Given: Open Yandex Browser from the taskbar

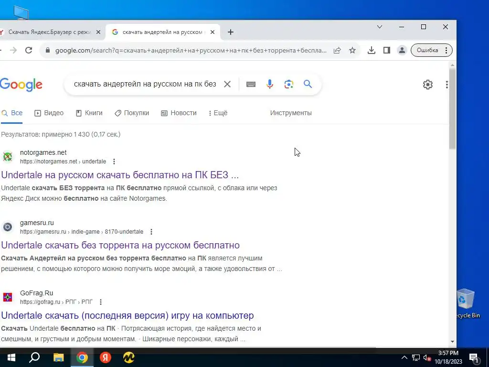Looking at the screenshot, I should click(106, 357).
